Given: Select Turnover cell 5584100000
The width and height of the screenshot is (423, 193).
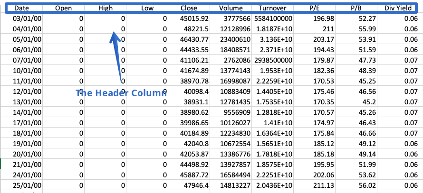Looking at the screenshot, I should [x=272, y=18].
